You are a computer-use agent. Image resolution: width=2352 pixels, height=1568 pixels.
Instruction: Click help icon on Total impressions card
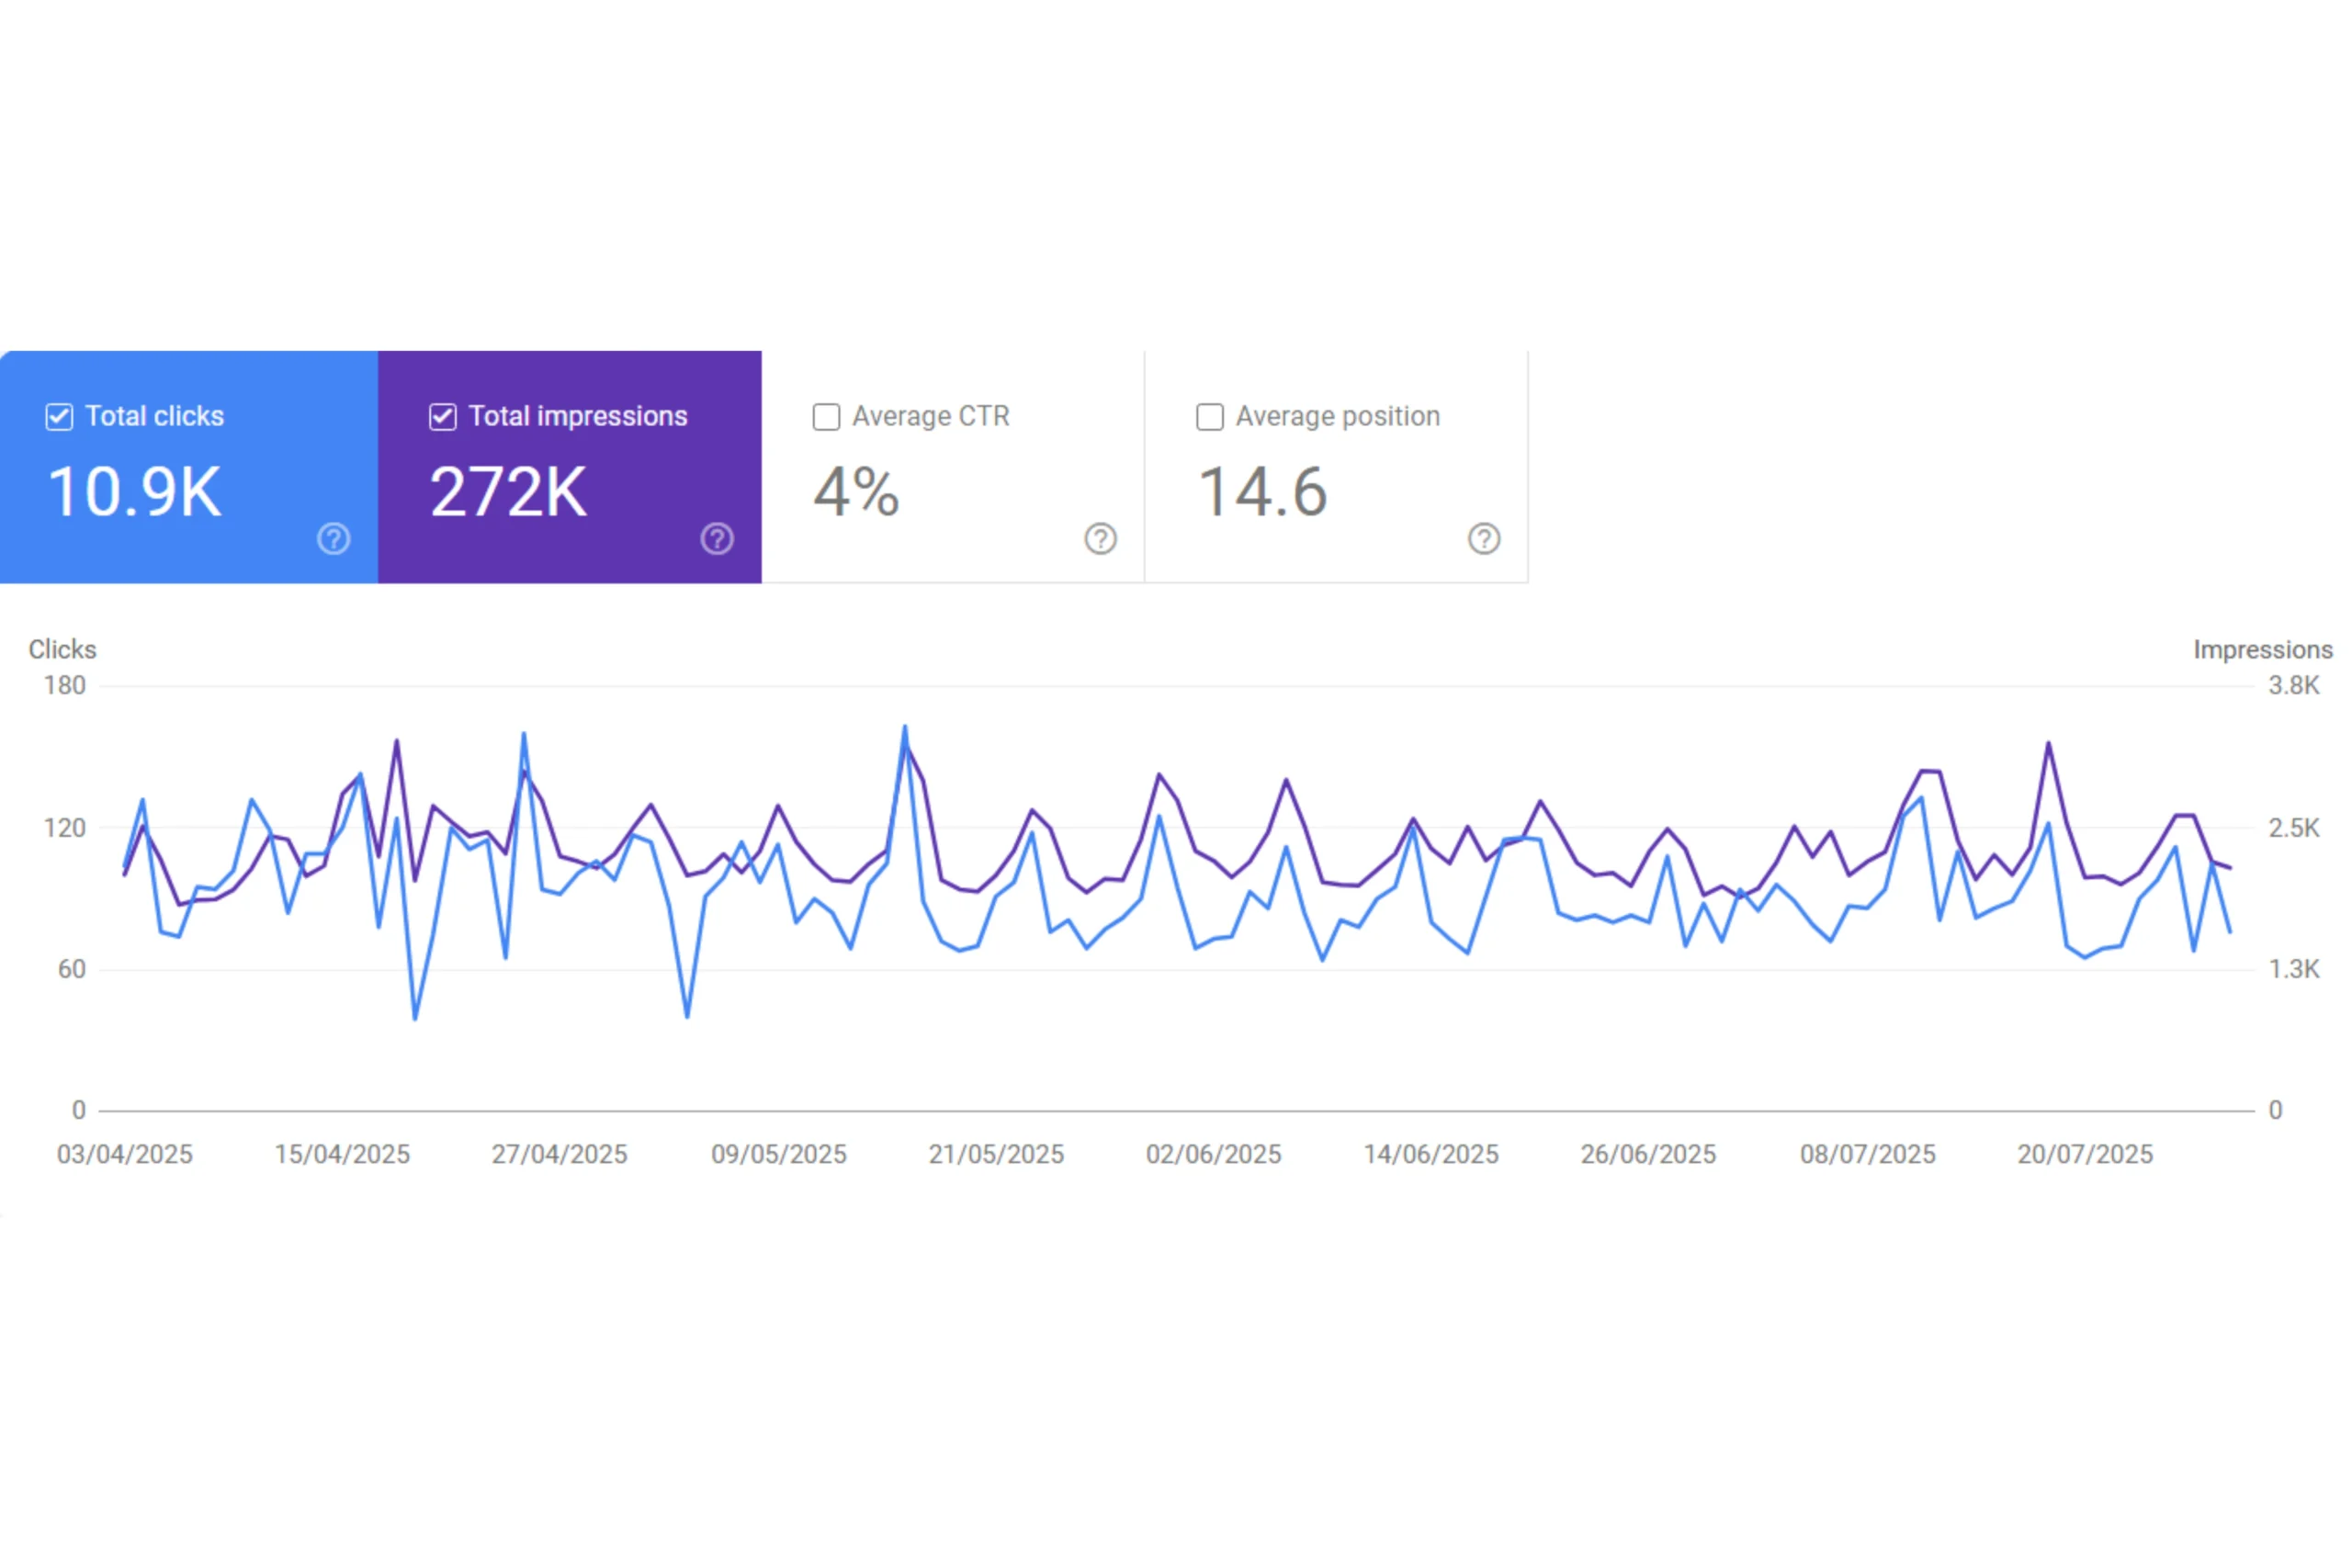[x=717, y=539]
